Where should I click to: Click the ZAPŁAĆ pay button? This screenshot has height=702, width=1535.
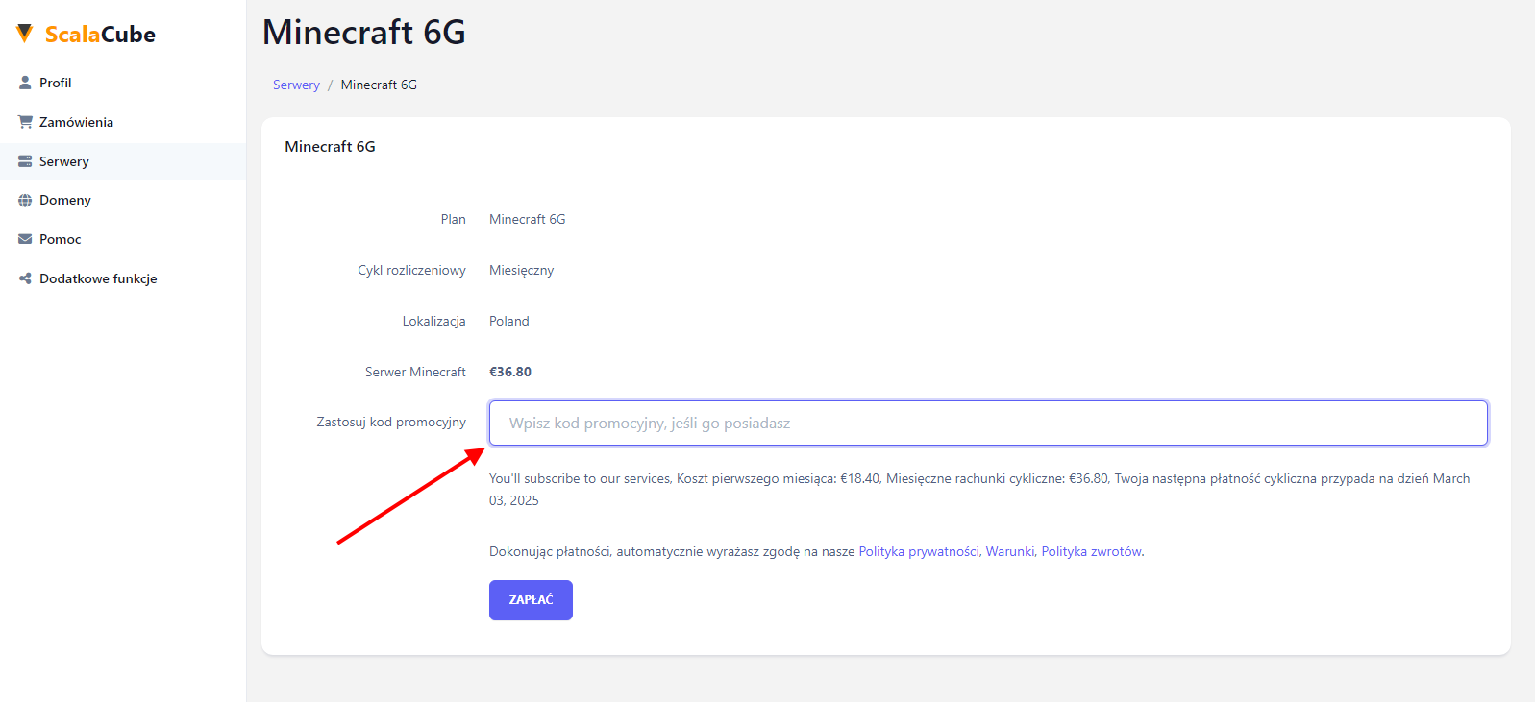point(531,600)
